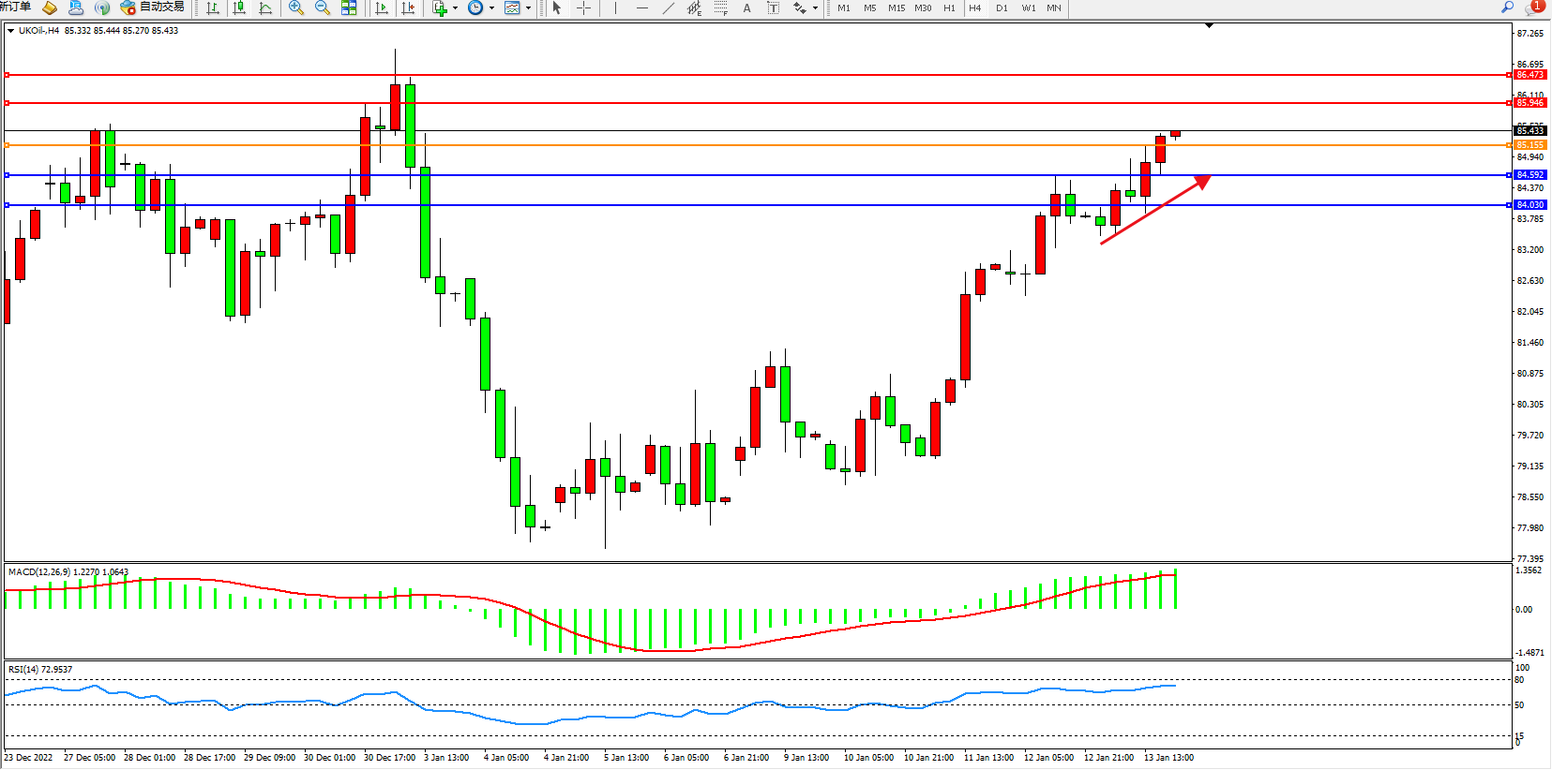Click the red 86.473 price level label
Image resolution: width=1552 pixels, height=770 pixels.
pos(1529,75)
